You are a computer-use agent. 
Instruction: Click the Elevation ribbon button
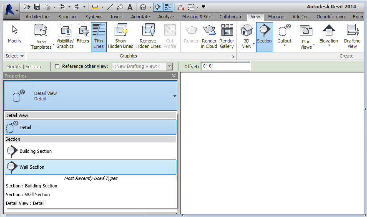329,35
